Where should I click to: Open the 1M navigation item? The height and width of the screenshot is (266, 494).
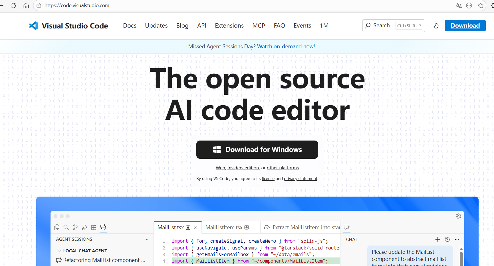(x=324, y=26)
